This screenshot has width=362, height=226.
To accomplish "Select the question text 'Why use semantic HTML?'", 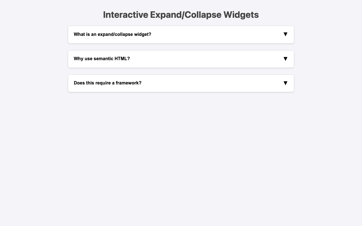I will [x=102, y=59].
